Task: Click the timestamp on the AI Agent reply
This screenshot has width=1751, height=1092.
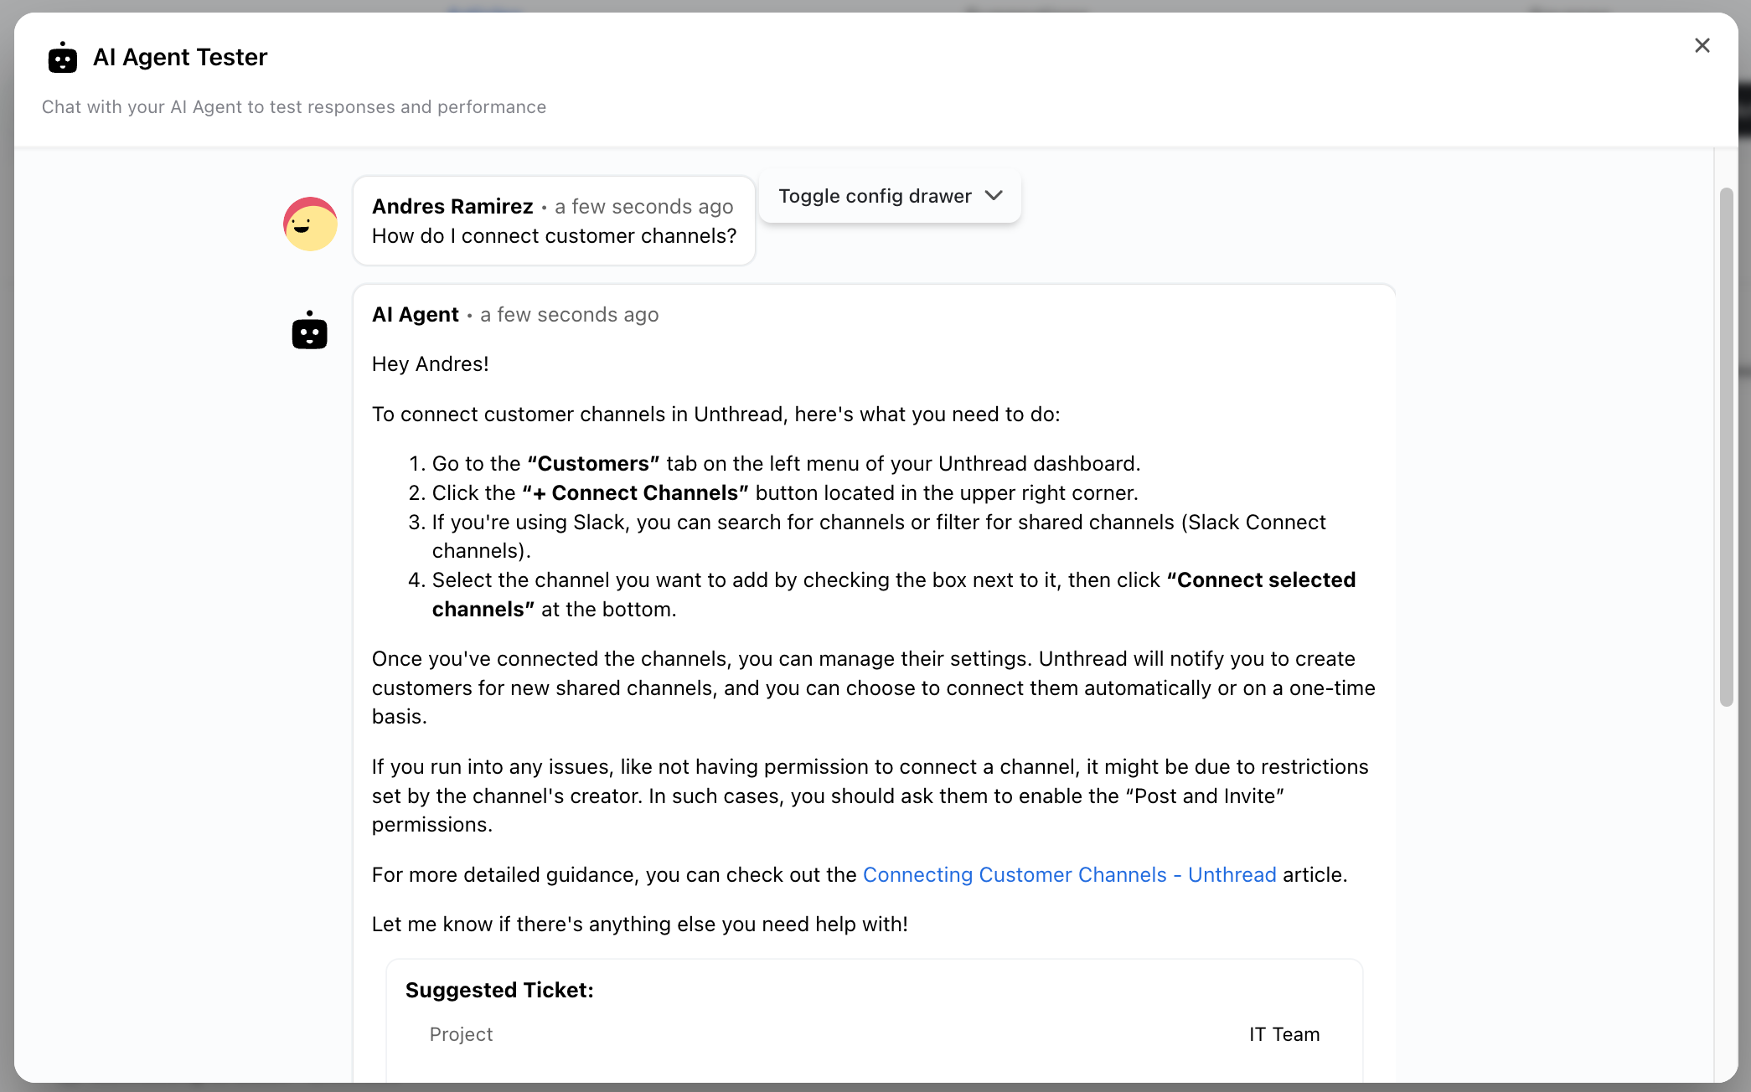Action: pos(569,315)
